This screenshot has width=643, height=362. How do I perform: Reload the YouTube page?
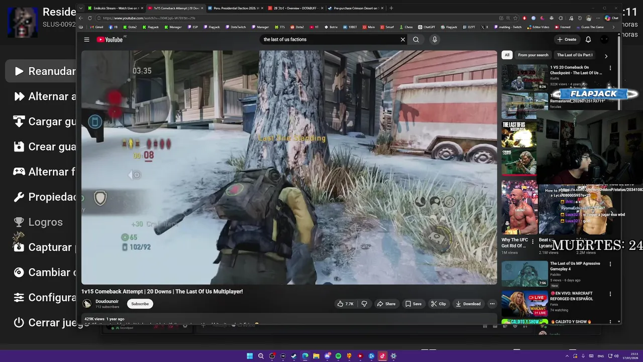(90, 18)
